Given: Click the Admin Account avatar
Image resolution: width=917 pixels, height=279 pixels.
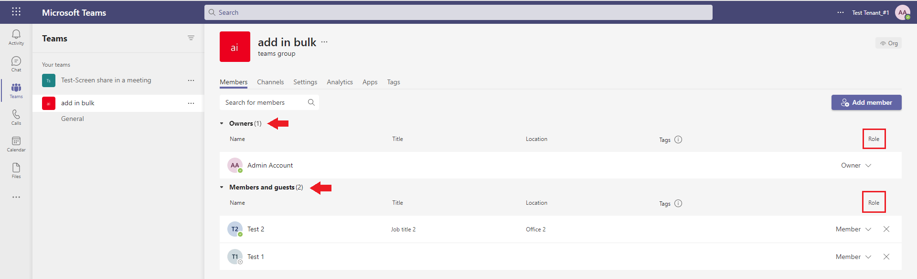Looking at the screenshot, I should point(235,165).
